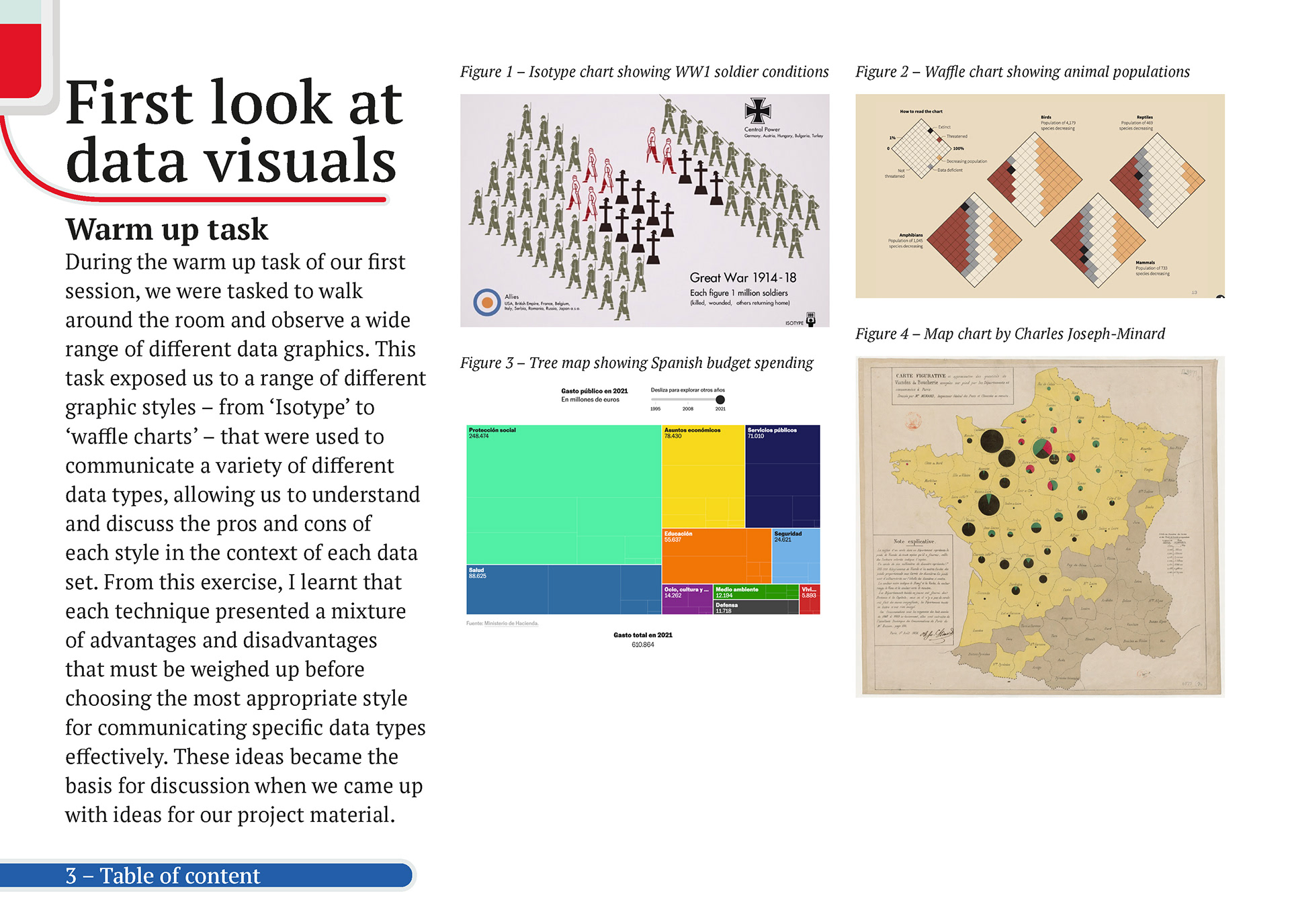Image resolution: width=1290 pixels, height=912 pixels.
Task: Click the year slider handle at 2021
Action: point(720,400)
